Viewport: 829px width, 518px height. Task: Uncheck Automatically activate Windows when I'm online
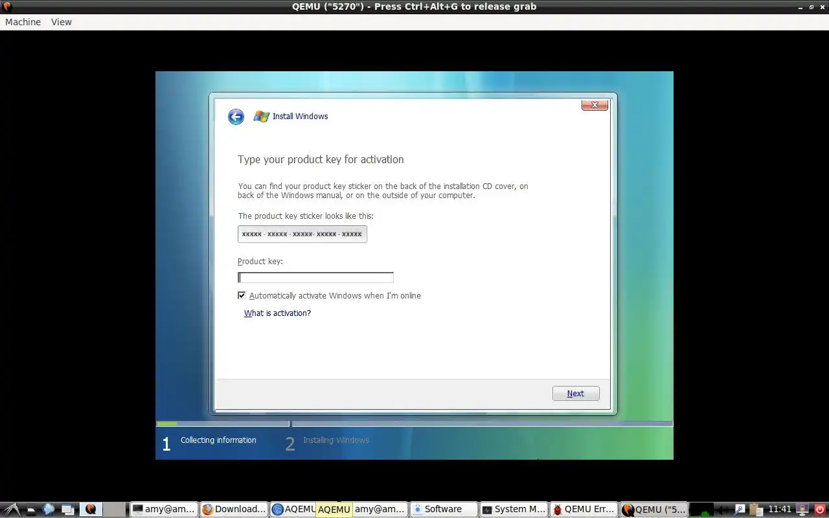(x=242, y=295)
